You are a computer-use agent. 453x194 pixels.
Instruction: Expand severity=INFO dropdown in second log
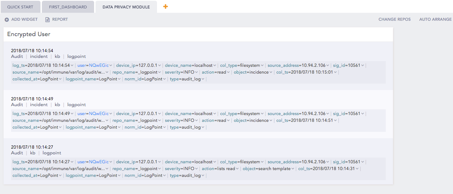pos(197,120)
